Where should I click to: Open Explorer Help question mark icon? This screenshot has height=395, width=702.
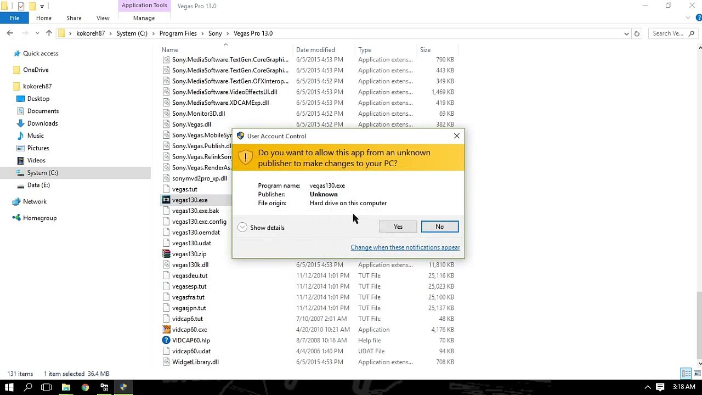[698, 18]
